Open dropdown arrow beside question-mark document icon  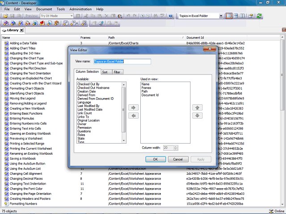pos(77,23)
